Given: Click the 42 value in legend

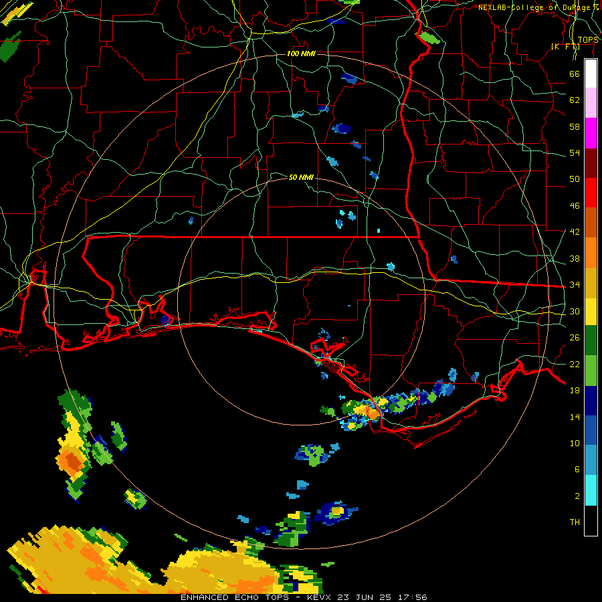Looking at the screenshot, I should [575, 232].
